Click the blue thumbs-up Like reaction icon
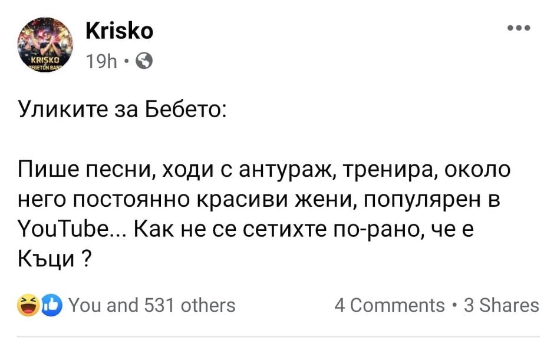 [52, 306]
